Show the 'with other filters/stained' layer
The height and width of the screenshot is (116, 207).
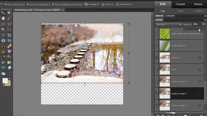[x=157, y=34]
